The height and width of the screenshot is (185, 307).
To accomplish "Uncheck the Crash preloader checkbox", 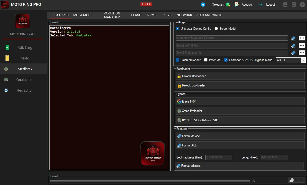I will click(x=177, y=60).
